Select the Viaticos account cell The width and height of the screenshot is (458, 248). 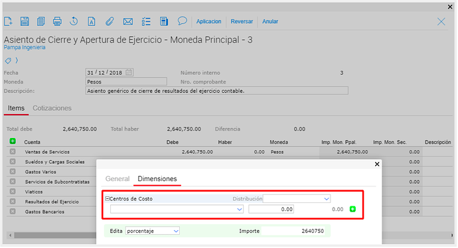[x=34, y=192]
